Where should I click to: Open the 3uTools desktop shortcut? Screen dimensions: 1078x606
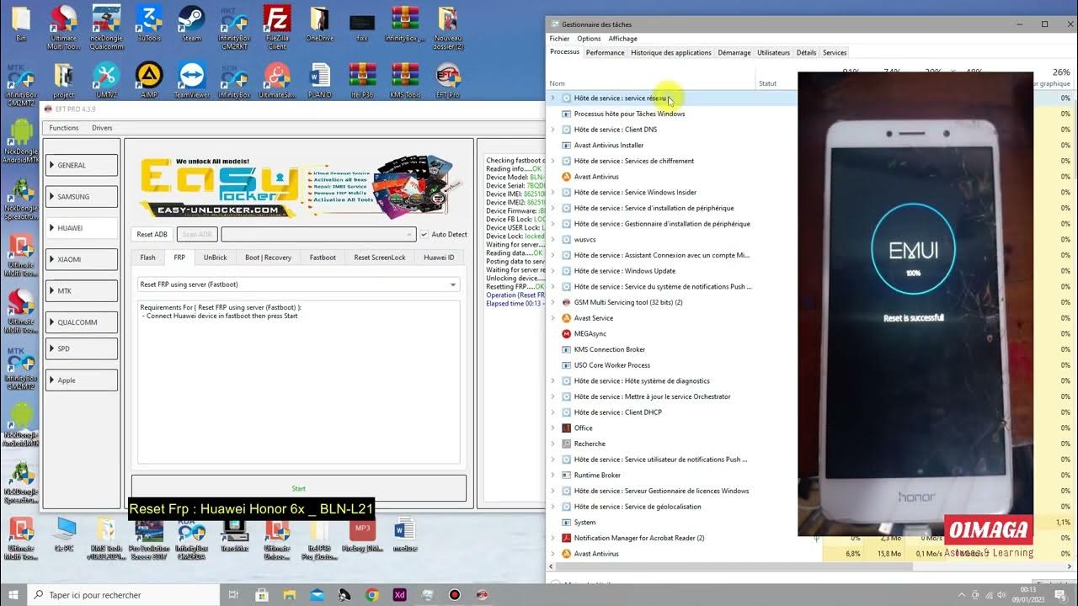click(149, 24)
